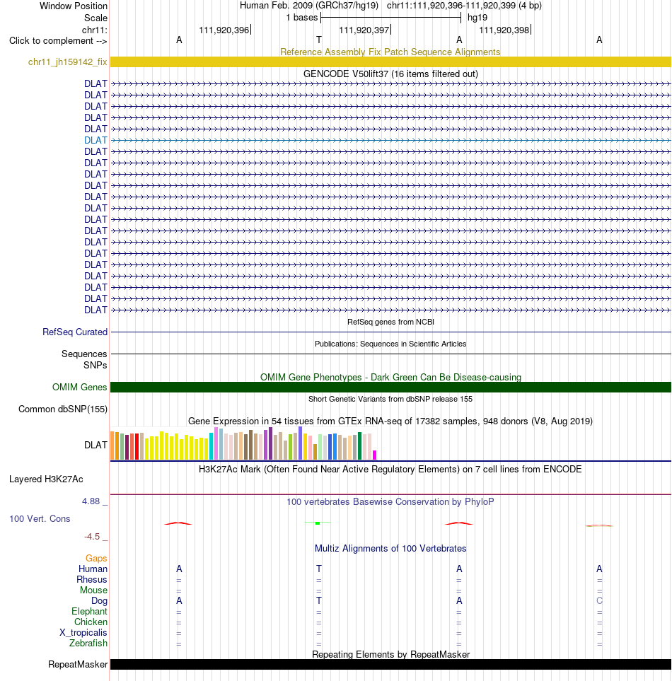Open the chr11_jh159142_fix track label

(x=67, y=62)
